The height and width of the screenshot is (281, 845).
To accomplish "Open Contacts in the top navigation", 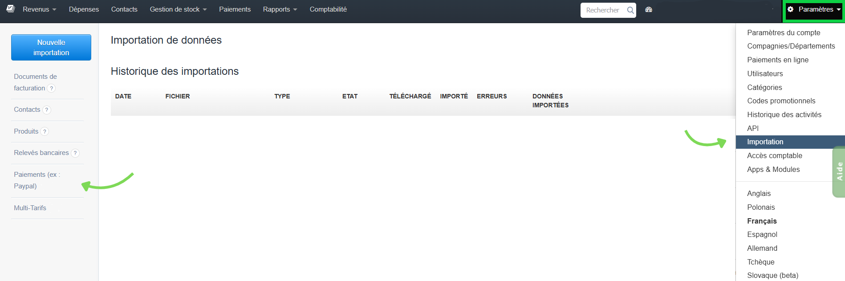I will point(124,9).
